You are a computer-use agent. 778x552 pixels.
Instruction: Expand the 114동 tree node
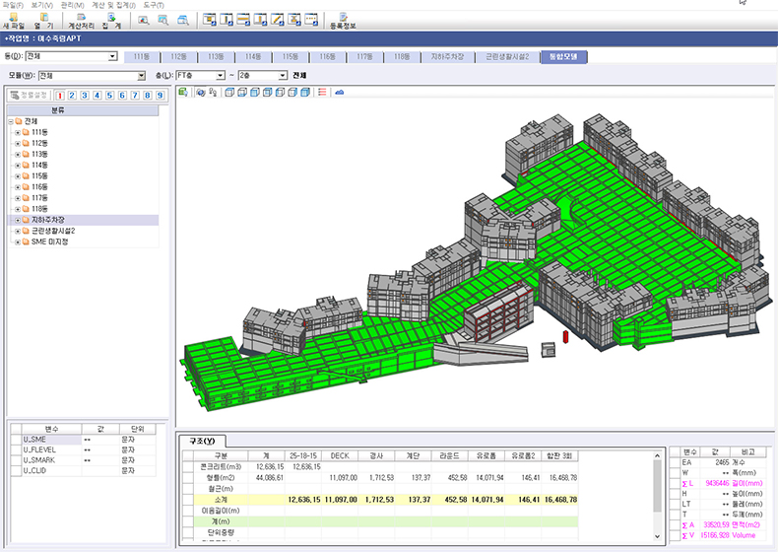[x=18, y=166]
